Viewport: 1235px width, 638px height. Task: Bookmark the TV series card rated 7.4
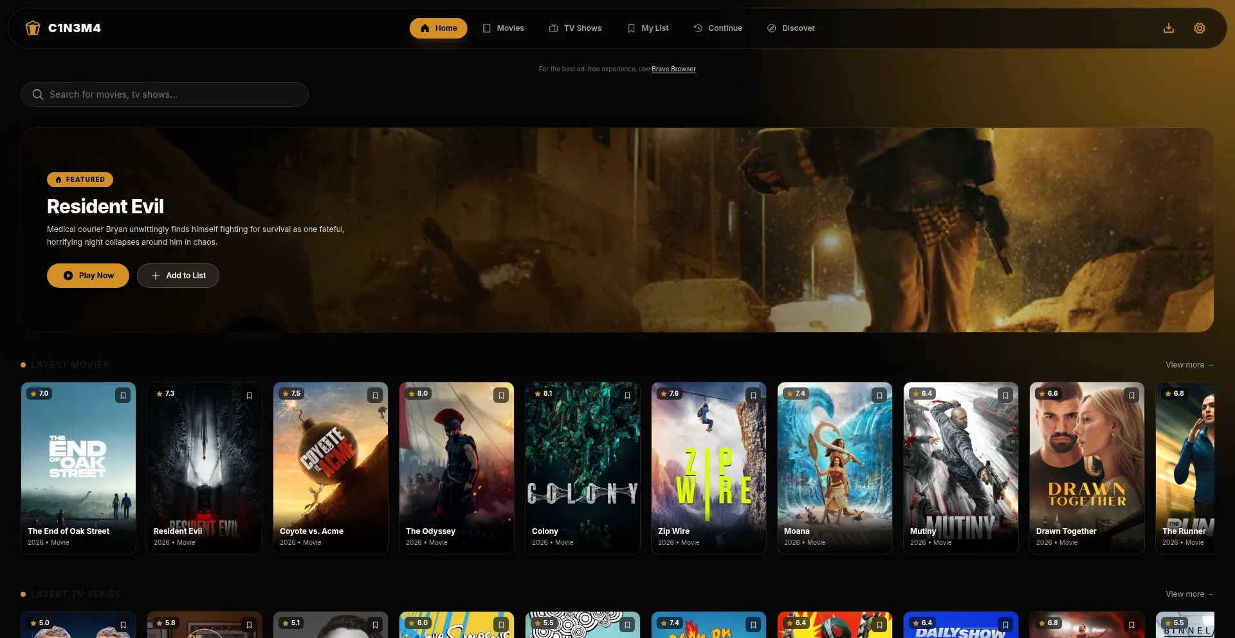(753, 625)
